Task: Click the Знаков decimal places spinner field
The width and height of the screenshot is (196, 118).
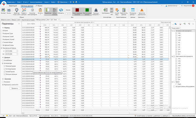Action: (x=68, y=13)
